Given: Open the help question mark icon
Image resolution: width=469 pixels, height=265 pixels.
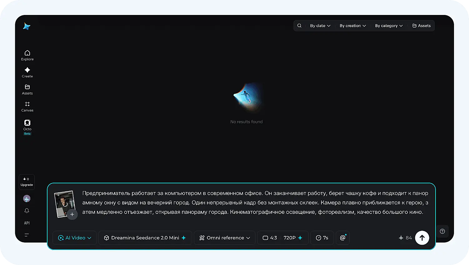Looking at the screenshot, I should click(x=442, y=231).
